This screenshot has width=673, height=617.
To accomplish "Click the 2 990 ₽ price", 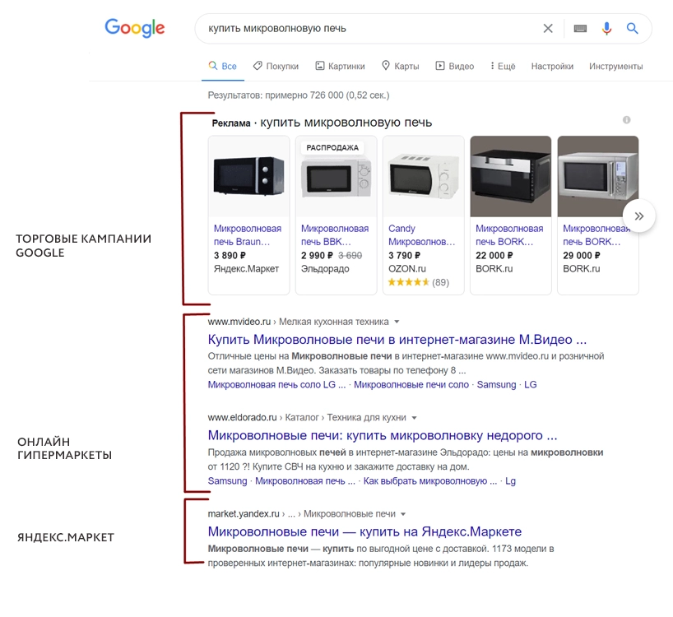I will (x=317, y=255).
